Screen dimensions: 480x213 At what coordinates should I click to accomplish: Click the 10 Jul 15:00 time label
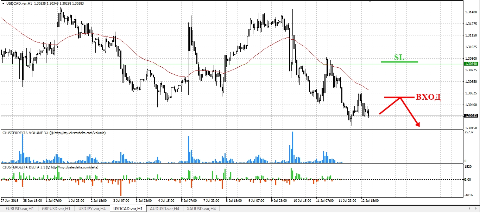coord(302,201)
